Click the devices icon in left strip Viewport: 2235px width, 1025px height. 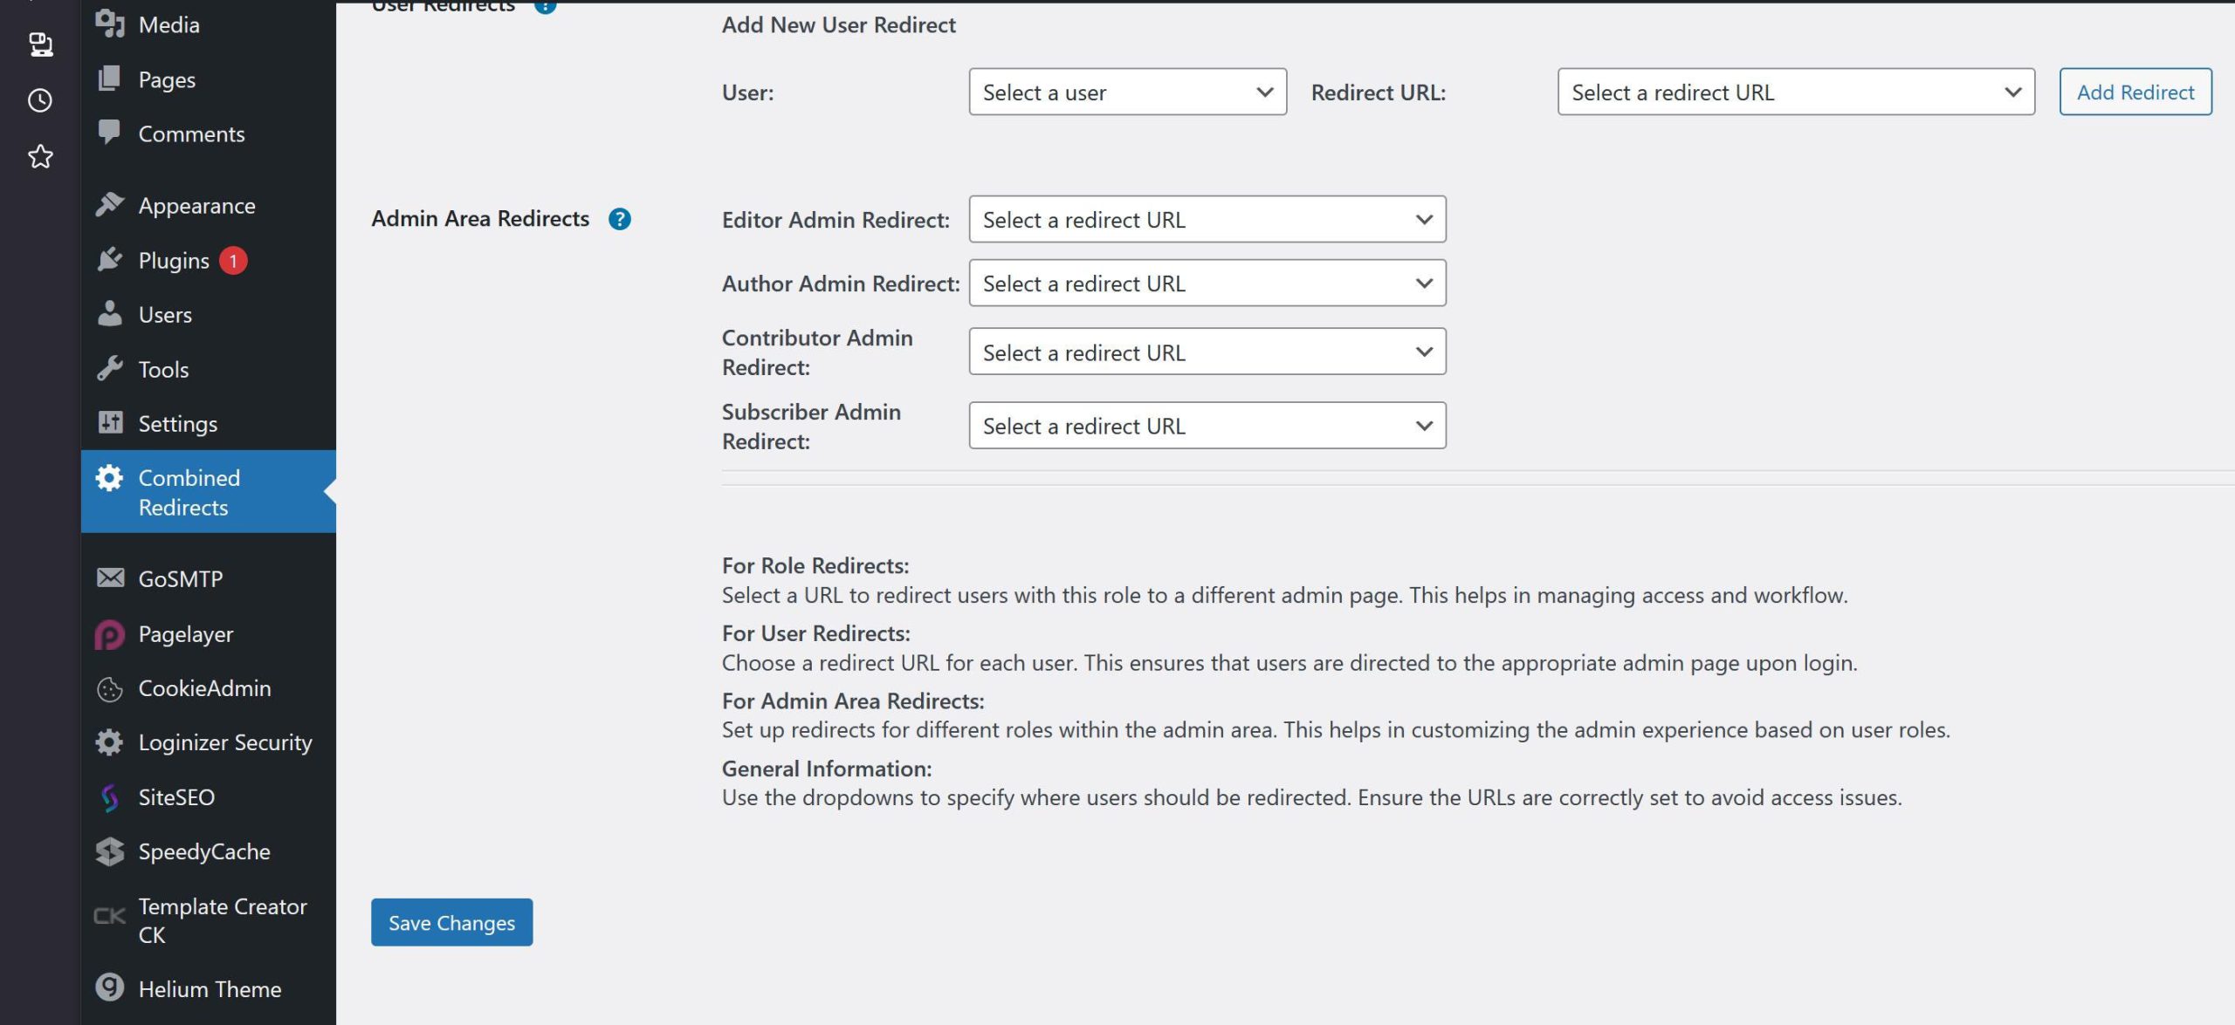click(x=40, y=44)
